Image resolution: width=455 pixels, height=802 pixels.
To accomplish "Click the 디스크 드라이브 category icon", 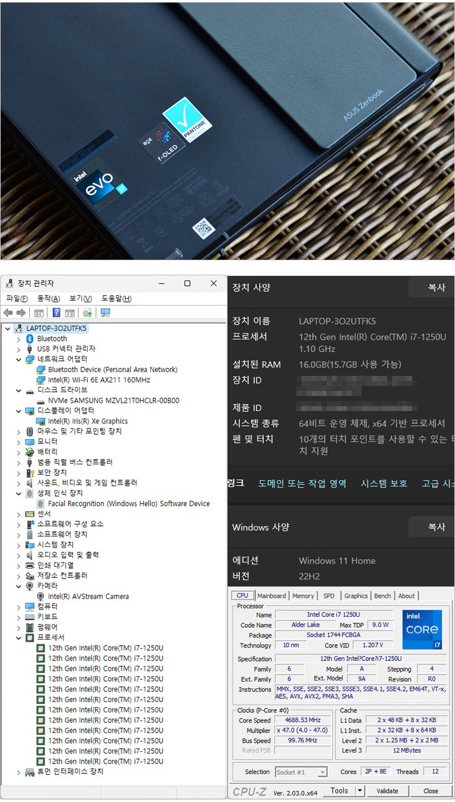I will (x=29, y=390).
